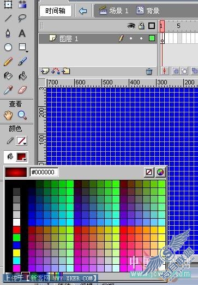This screenshot has height=285, width=198.
Task: Select the Paint Bucket tool
Action: [x=22, y=76]
